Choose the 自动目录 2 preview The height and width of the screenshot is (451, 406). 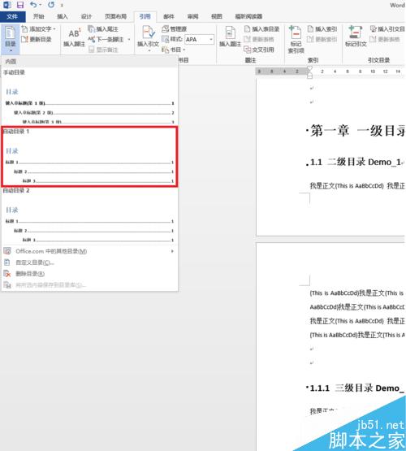tap(89, 216)
